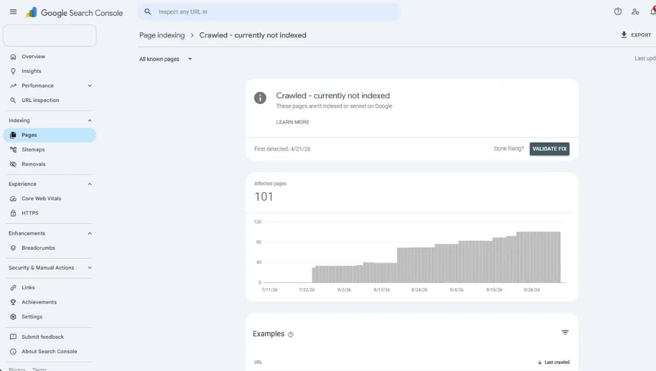This screenshot has height=371, width=656.
Task: Go to Submit feedback
Action: pos(43,337)
